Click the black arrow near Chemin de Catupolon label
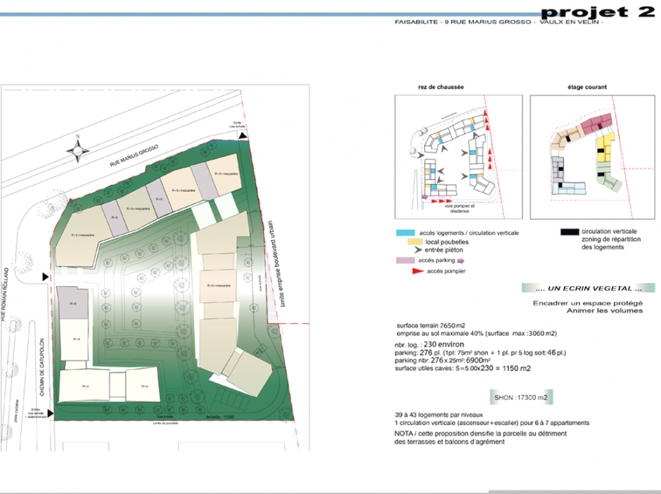 tap(46, 278)
